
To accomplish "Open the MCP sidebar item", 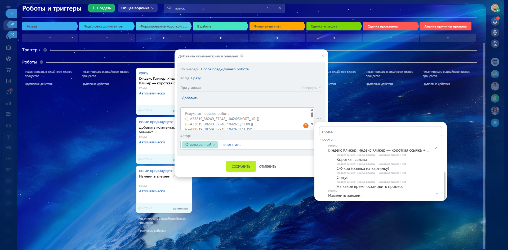I will pyautogui.click(x=8, y=170).
